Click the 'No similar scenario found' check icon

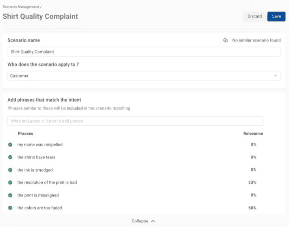click(x=226, y=40)
